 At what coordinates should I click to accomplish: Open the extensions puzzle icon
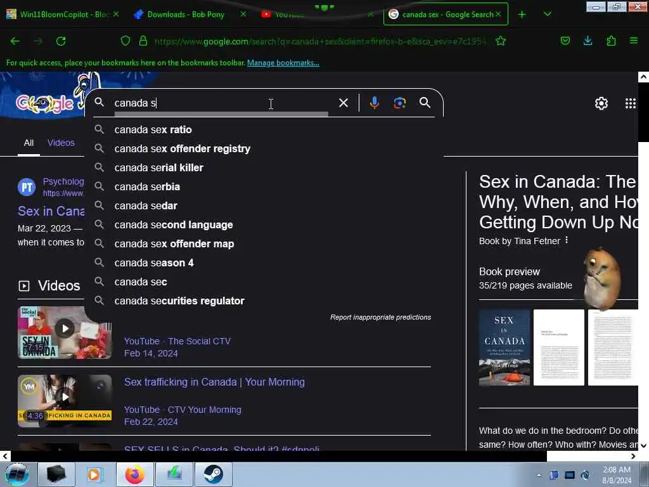[611, 41]
